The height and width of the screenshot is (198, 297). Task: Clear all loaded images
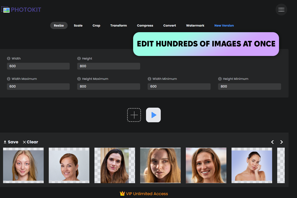(30, 142)
